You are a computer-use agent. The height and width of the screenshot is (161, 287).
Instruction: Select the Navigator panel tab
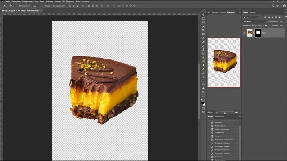coord(230,12)
